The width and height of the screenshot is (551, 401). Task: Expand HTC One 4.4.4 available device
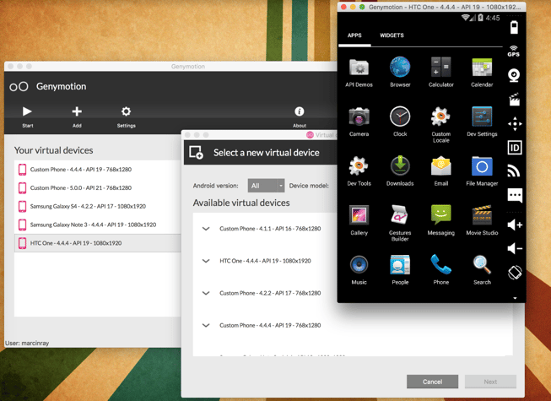[206, 261]
